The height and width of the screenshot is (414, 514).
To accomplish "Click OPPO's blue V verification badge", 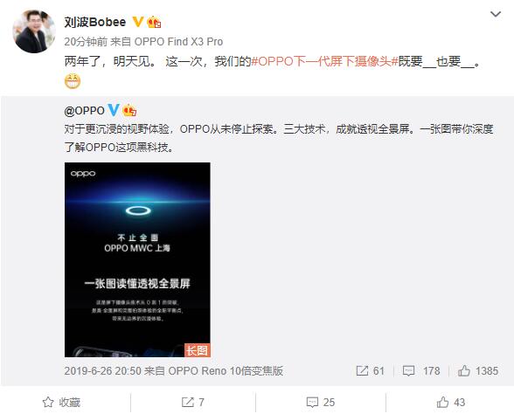I will (x=114, y=110).
